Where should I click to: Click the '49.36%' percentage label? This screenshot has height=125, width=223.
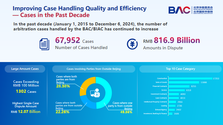pos(126,112)
